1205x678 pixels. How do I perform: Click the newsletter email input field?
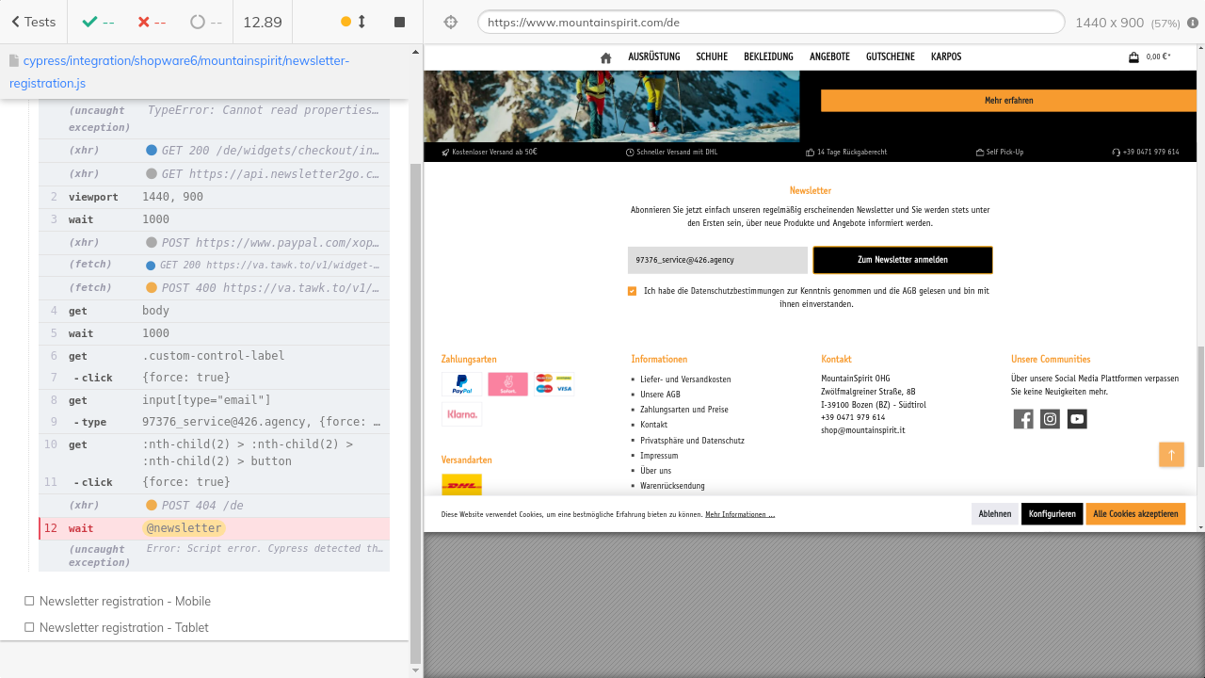coord(717,260)
